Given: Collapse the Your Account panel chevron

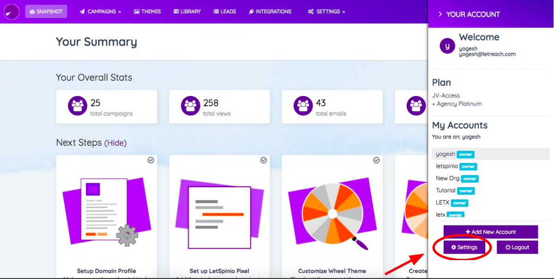Looking at the screenshot, I should pyautogui.click(x=440, y=14).
